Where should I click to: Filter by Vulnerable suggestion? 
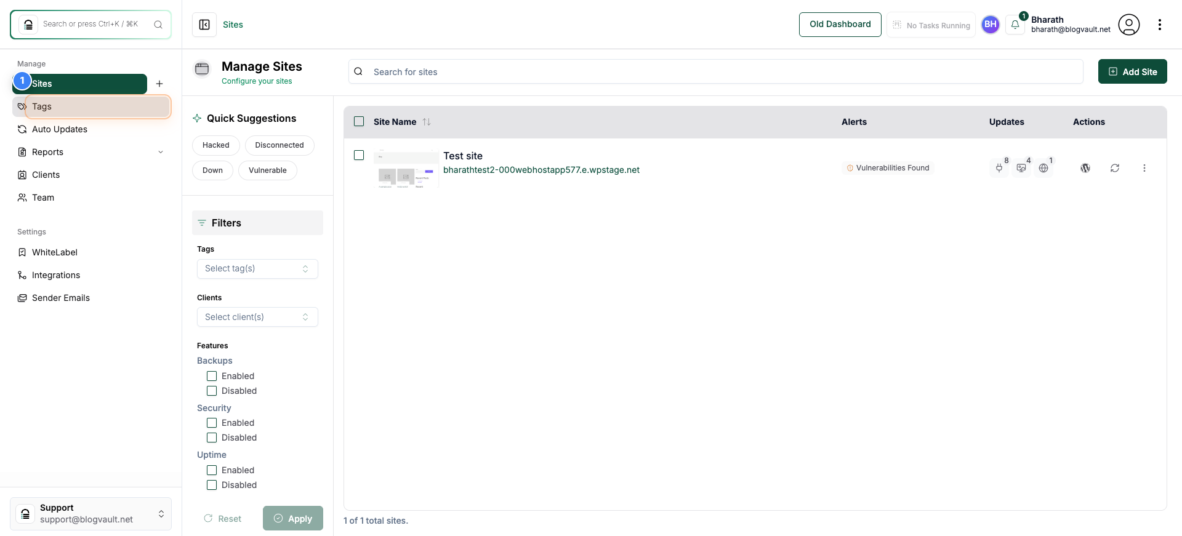[268, 170]
